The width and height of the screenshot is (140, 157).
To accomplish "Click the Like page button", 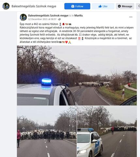I will pos(103,6).
